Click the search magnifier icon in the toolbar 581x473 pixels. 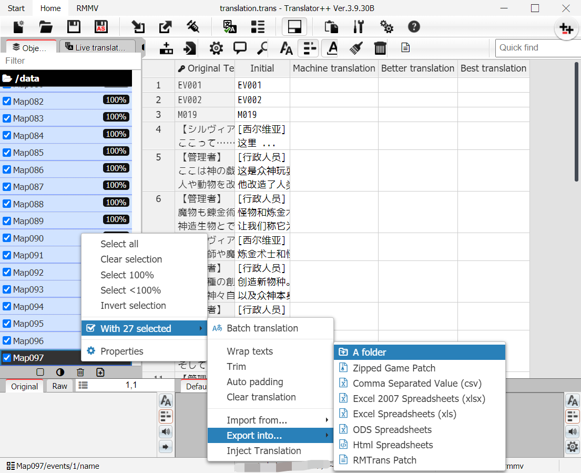pyautogui.click(x=261, y=48)
